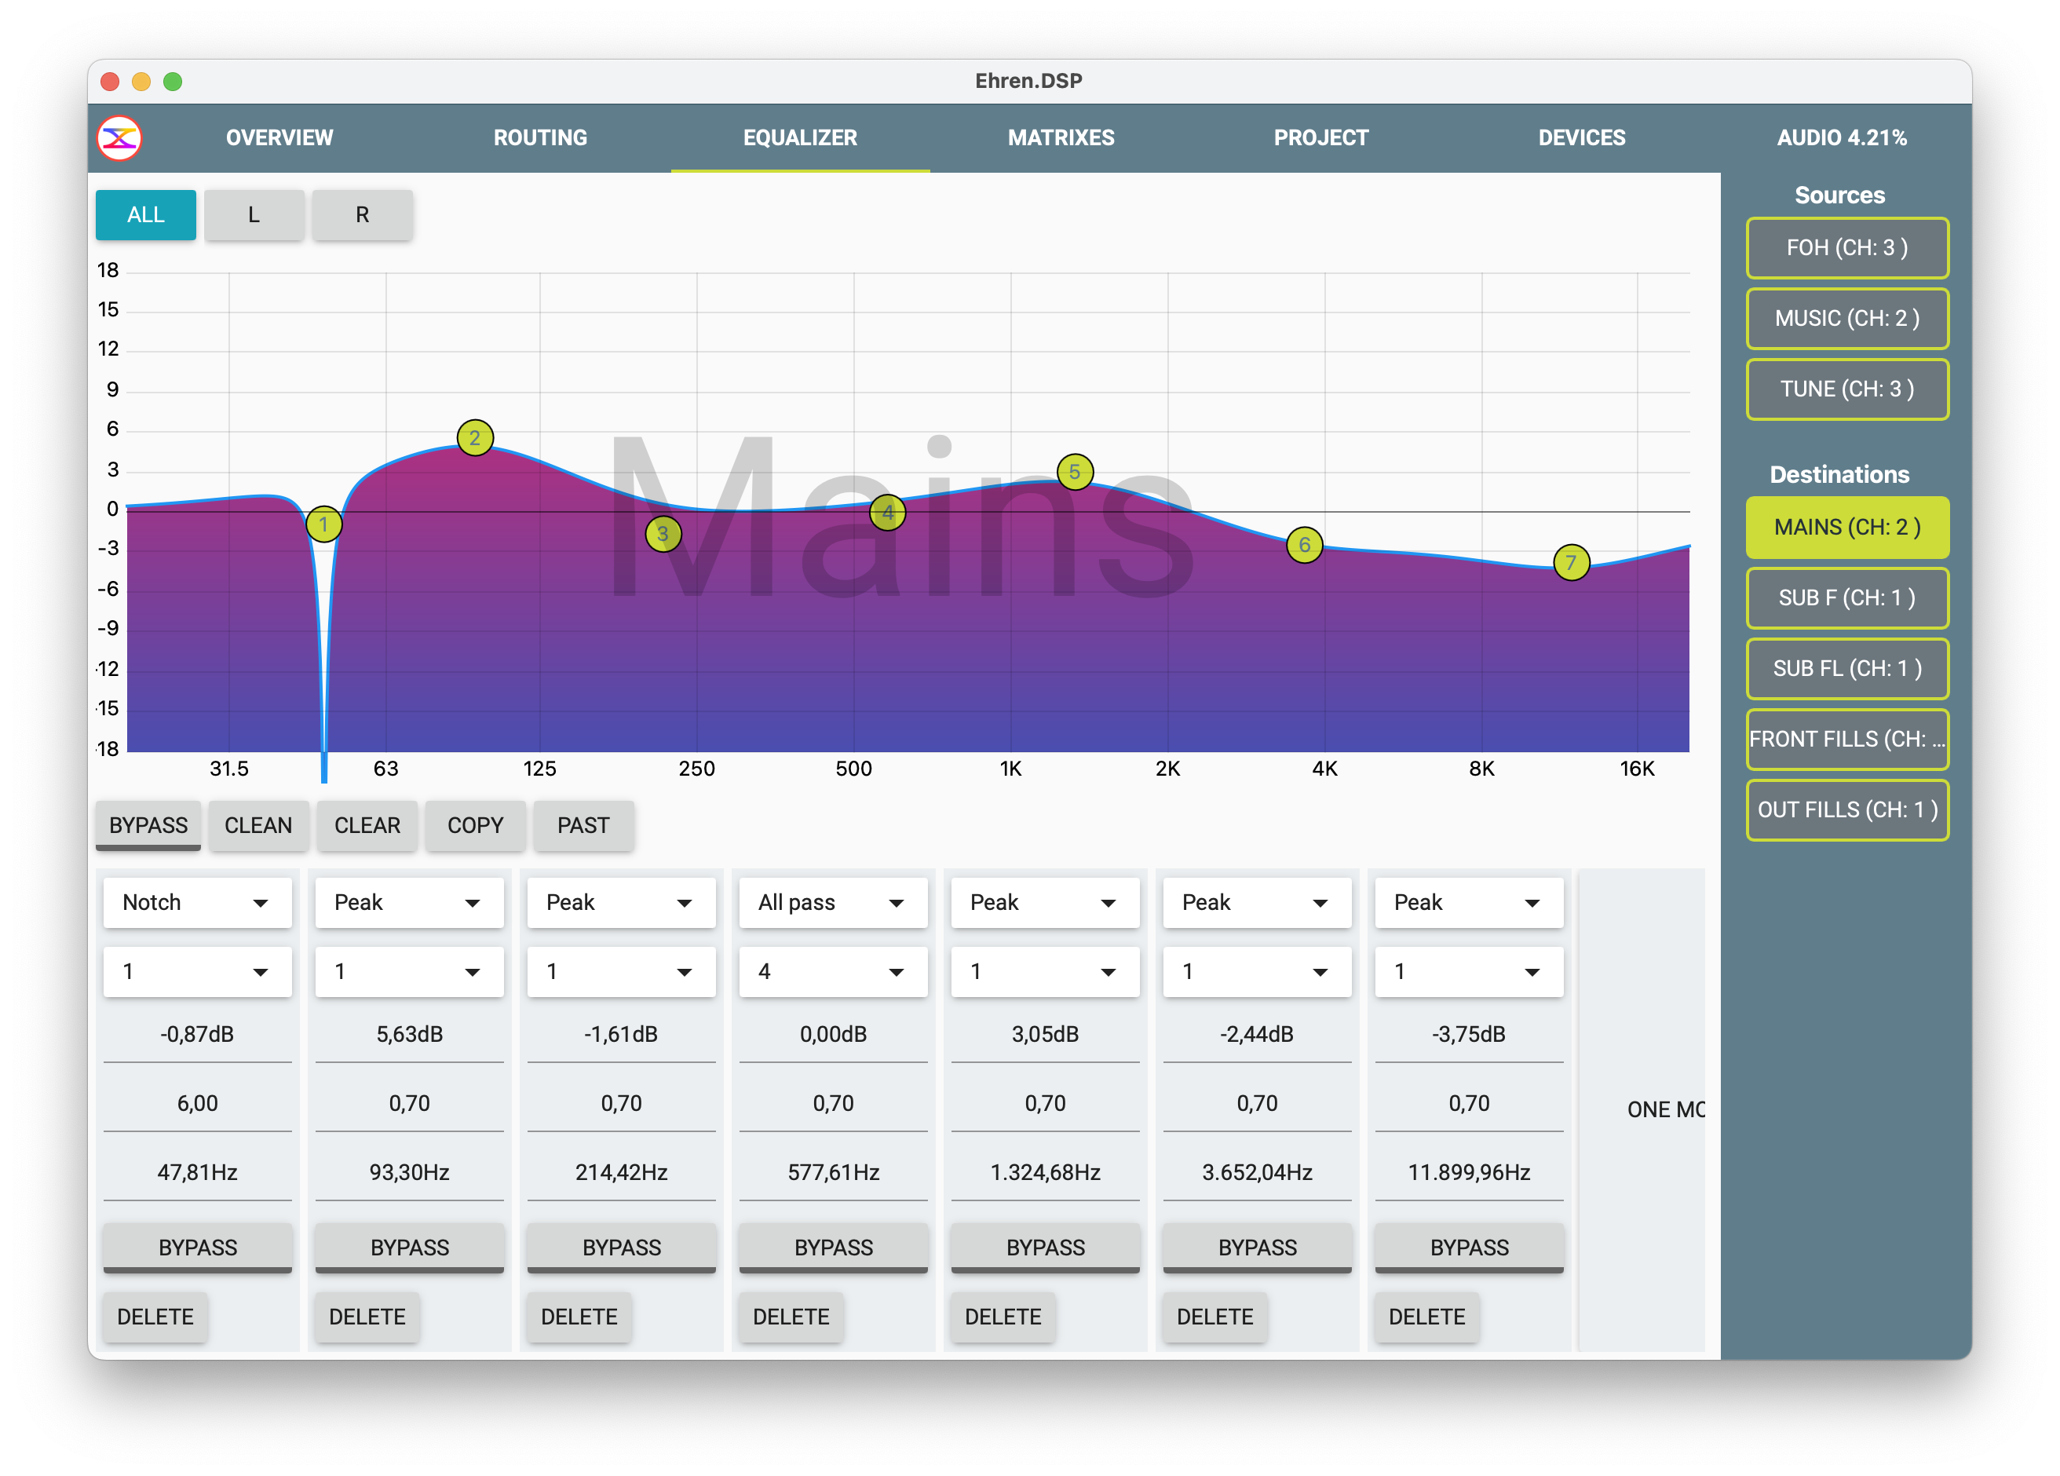This screenshot has height=1476, width=2060.
Task: Expand the order dropdown showing 4
Action: click(833, 971)
